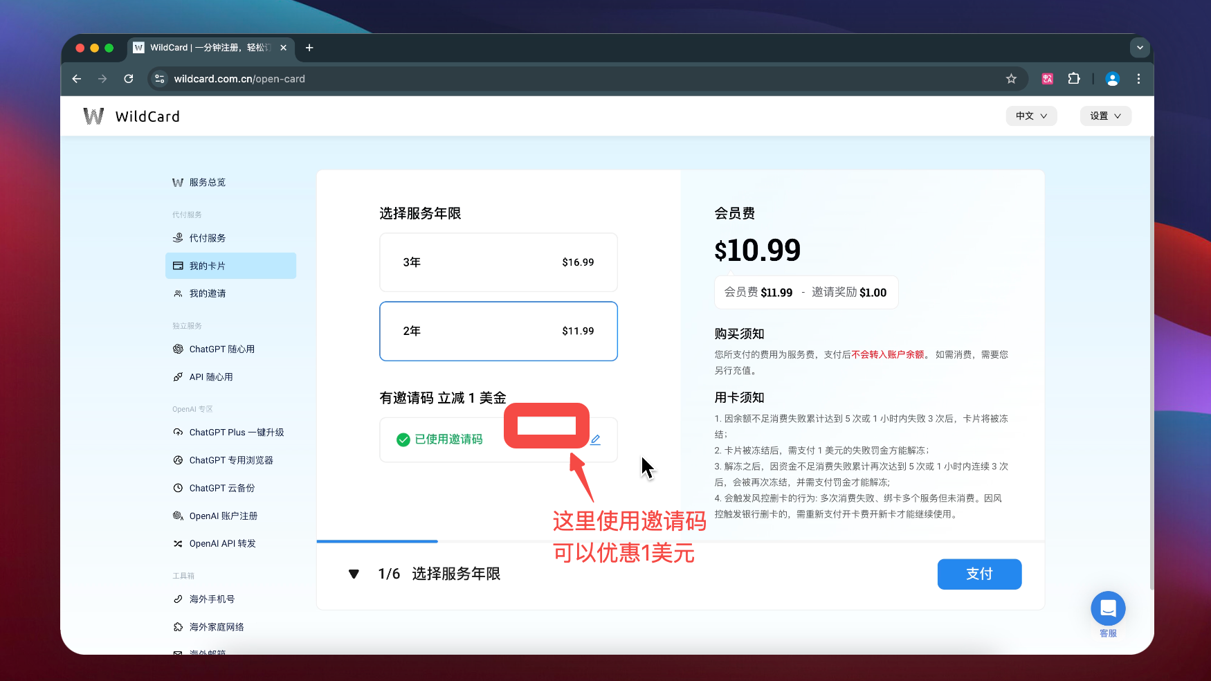
Task: Select the 3年 $16.99 plan
Action: point(498,262)
